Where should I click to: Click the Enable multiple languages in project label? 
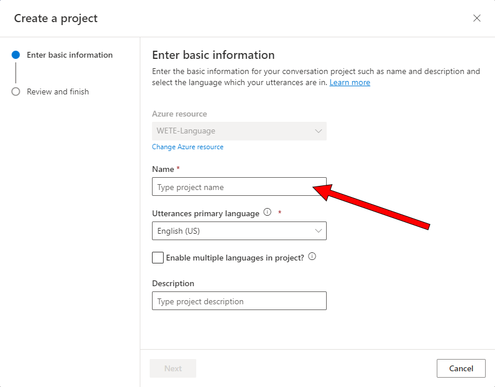pyautogui.click(x=235, y=258)
